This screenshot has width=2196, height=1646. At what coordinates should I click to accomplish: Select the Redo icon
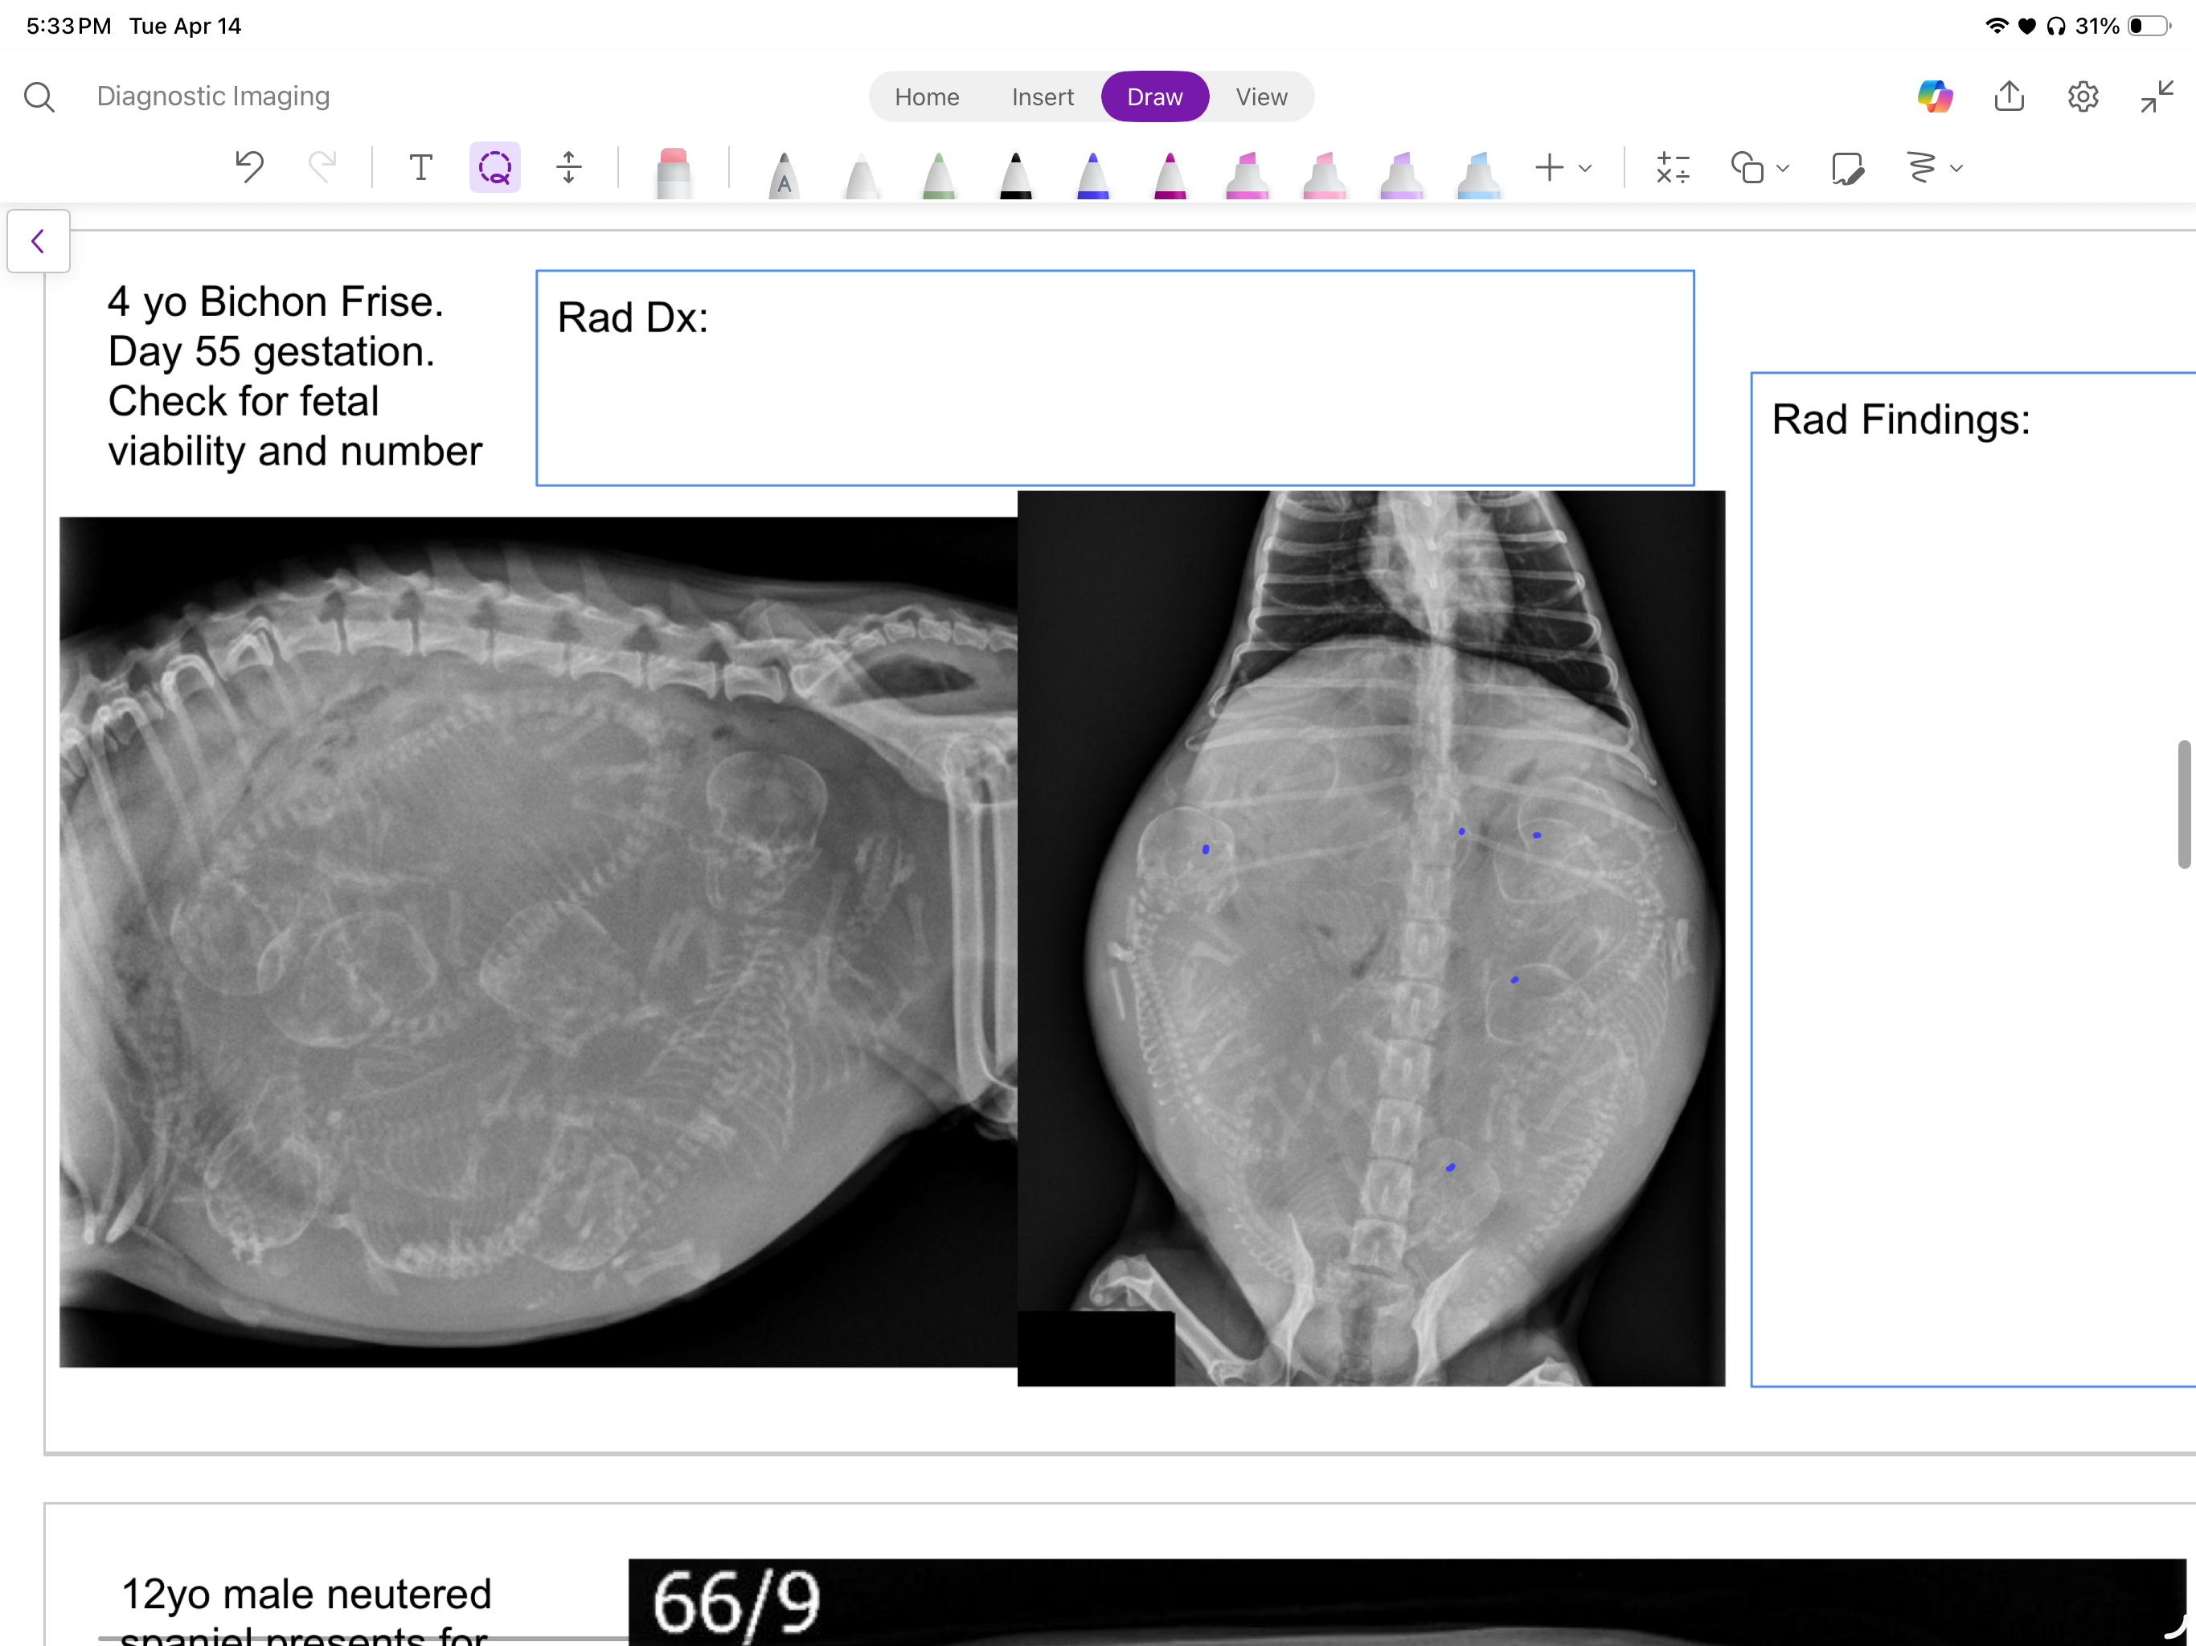pos(322,167)
